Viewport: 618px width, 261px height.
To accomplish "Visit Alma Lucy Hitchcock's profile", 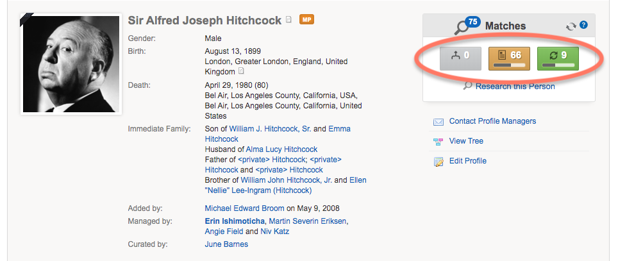I will point(281,149).
